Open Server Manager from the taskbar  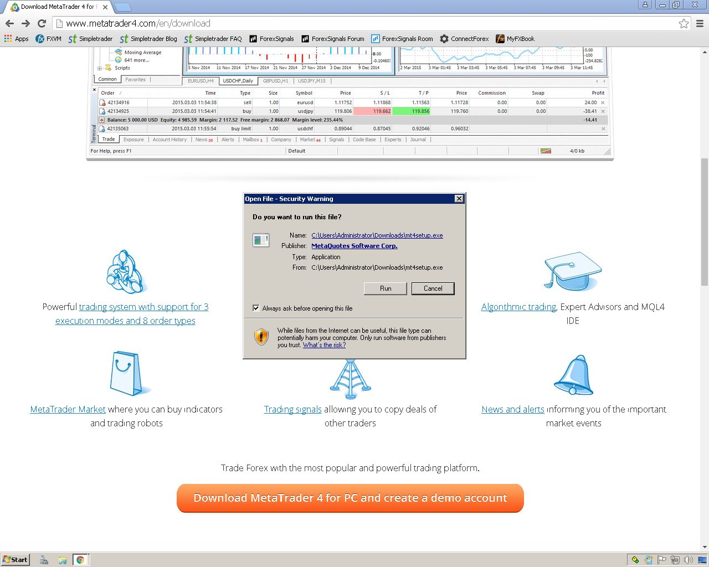[44, 560]
